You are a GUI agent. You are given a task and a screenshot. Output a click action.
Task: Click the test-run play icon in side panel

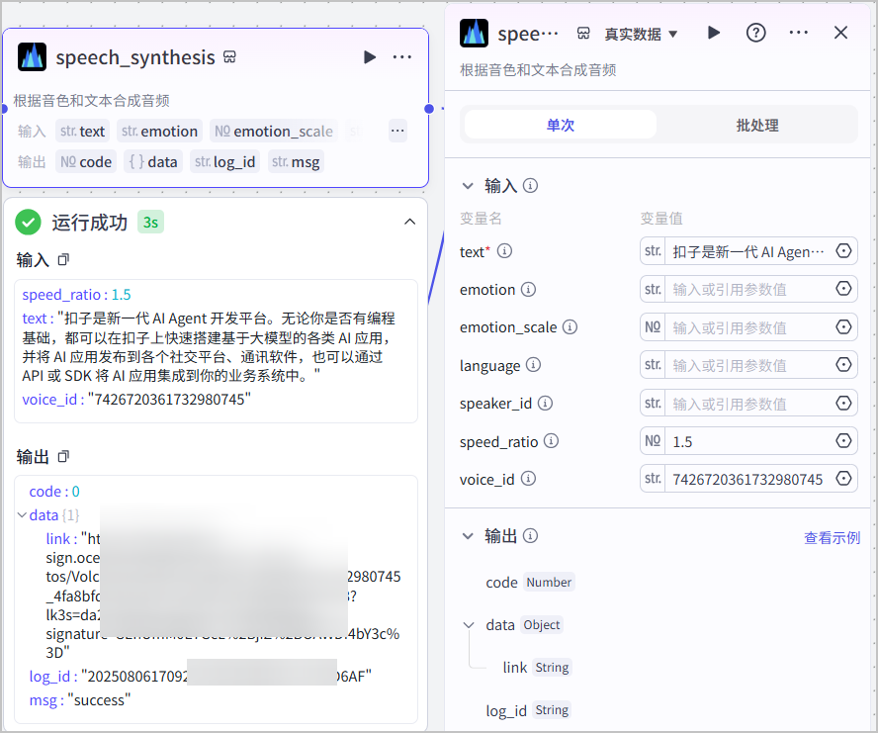point(714,33)
